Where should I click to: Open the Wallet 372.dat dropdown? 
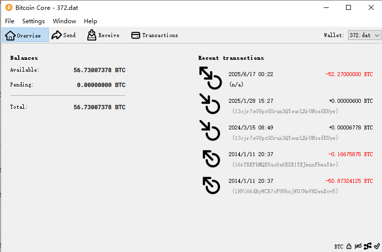[365, 35]
